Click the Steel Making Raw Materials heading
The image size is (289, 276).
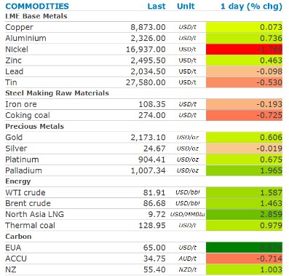57,93
